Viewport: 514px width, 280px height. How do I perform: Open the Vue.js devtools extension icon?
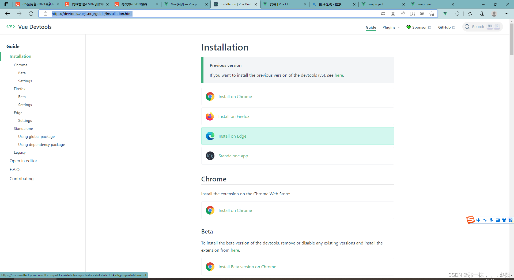[445, 14]
